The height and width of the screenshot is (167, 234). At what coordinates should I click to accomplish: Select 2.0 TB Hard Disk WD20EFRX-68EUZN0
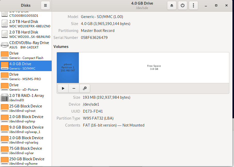click(x=26, y=24)
